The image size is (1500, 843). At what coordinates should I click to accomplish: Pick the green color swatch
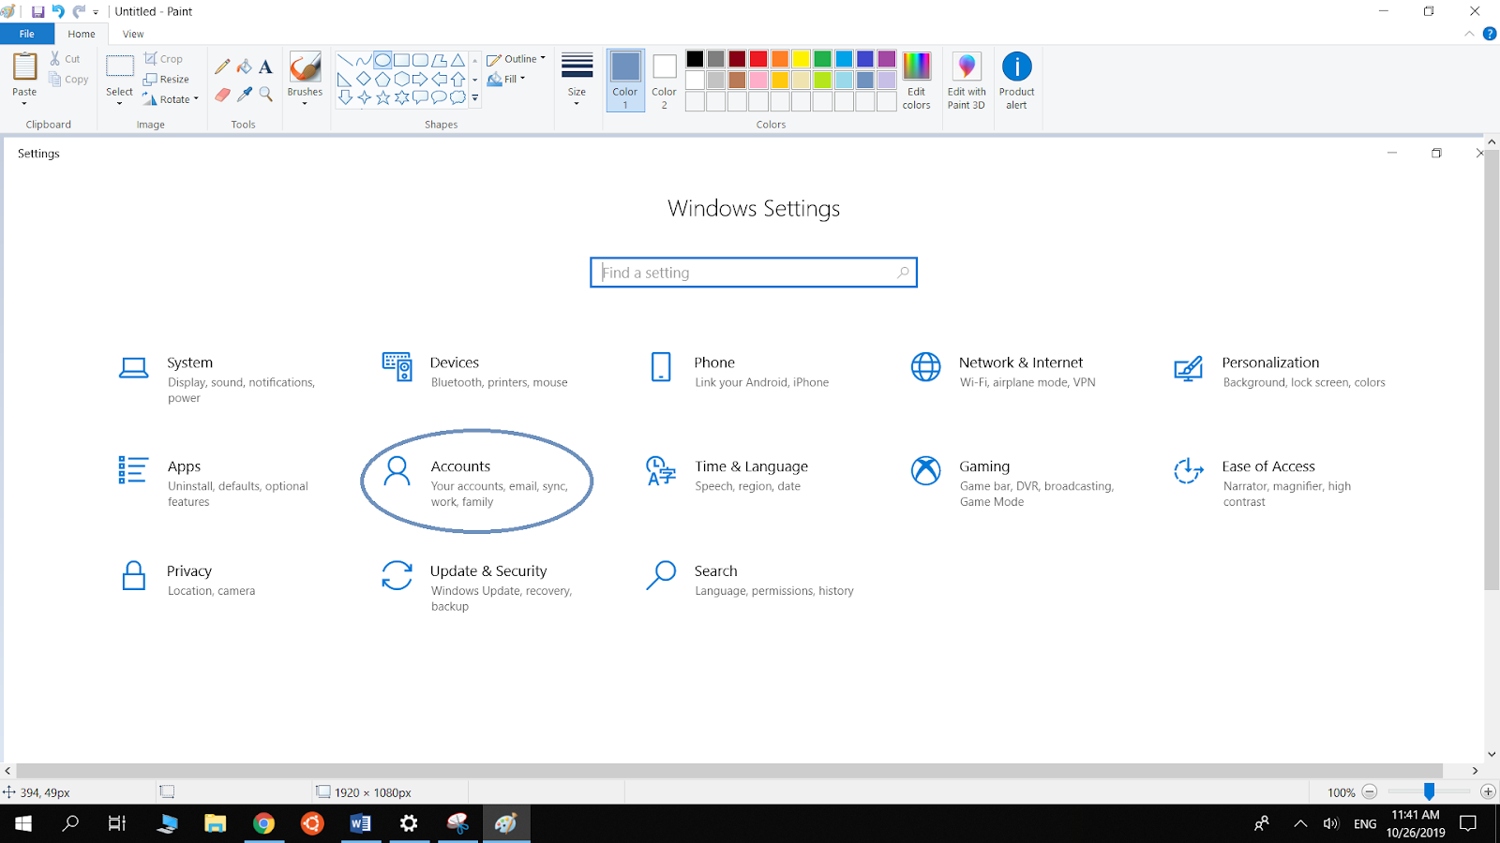(822, 59)
